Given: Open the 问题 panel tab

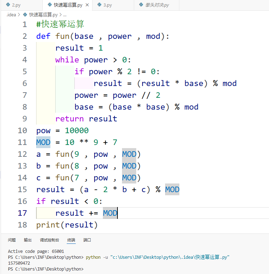Looking at the screenshot, I should [x=12, y=240].
